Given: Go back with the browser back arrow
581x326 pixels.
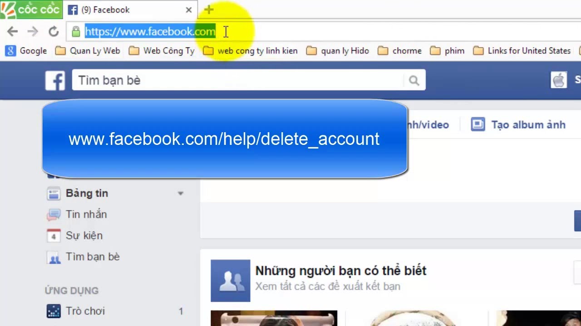Looking at the screenshot, I should tap(12, 31).
